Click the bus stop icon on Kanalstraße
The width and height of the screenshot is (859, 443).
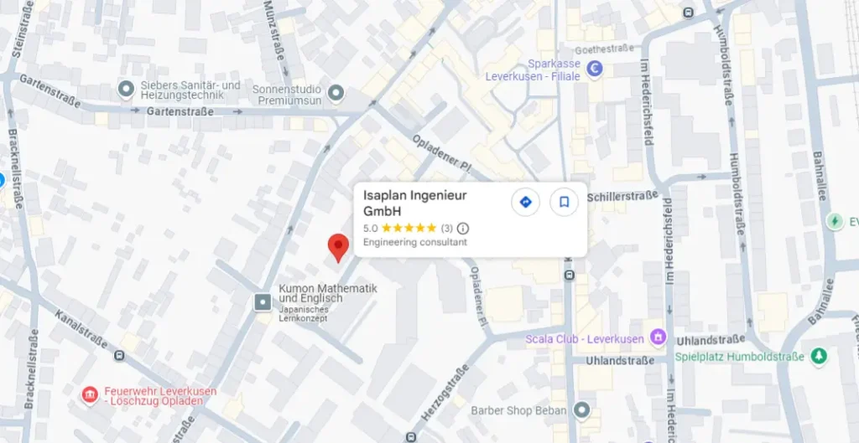tap(119, 356)
